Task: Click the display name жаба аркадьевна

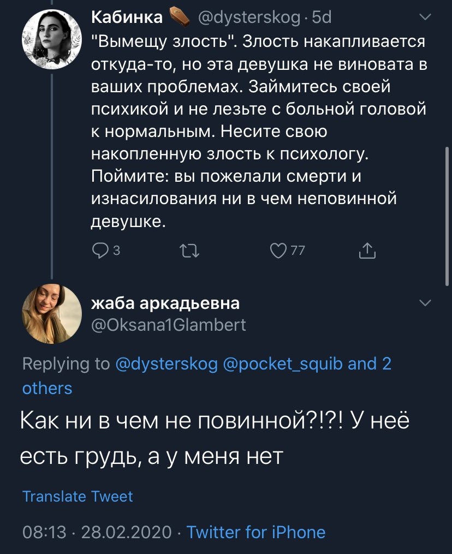Action: [x=165, y=303]
